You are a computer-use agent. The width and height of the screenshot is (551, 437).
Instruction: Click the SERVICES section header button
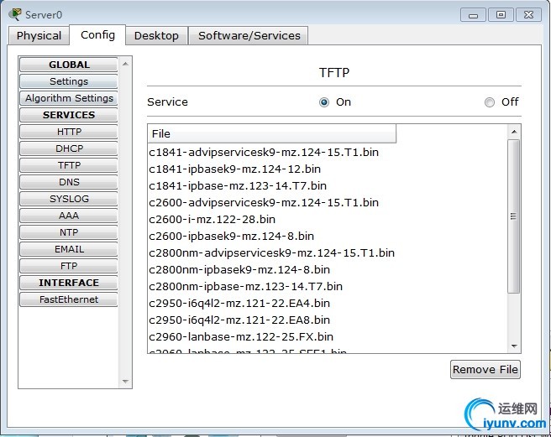69,115
